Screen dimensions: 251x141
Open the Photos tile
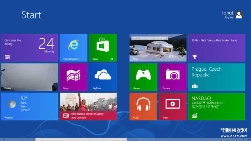[x=29, y=77]
